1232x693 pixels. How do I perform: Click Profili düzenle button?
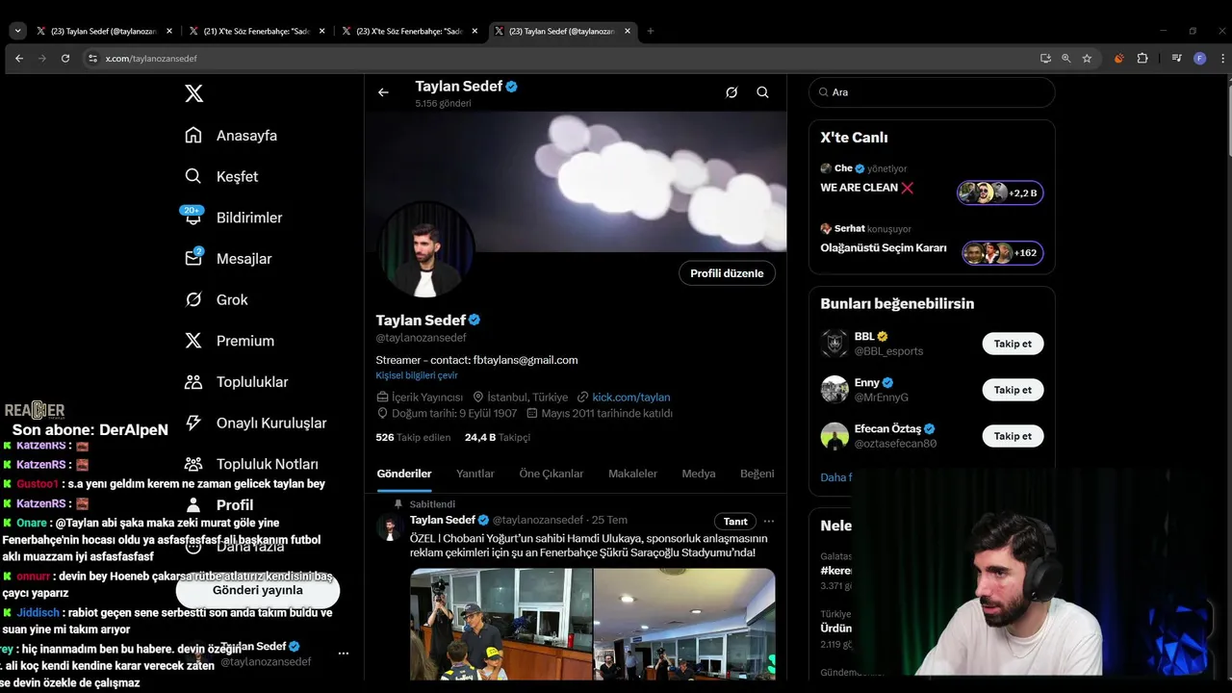coord(727,273)
